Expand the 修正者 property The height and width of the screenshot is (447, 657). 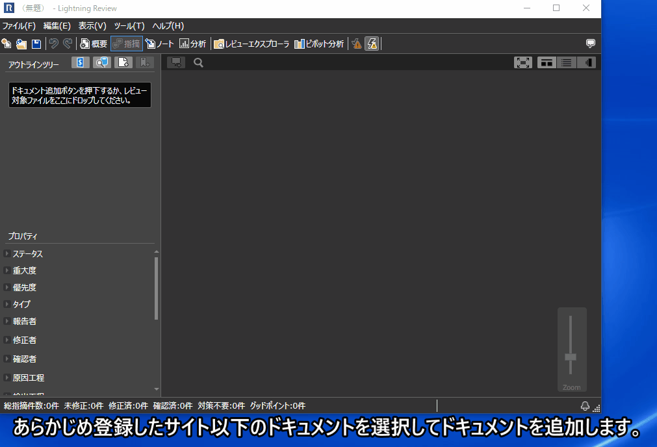6,340
